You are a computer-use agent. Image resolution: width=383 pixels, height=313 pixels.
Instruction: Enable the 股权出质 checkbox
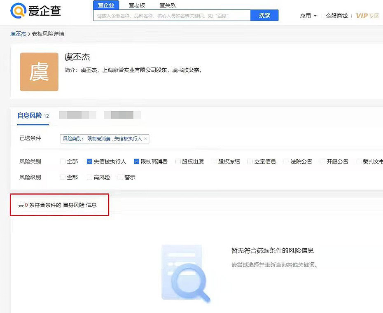[x=178, y=161]
